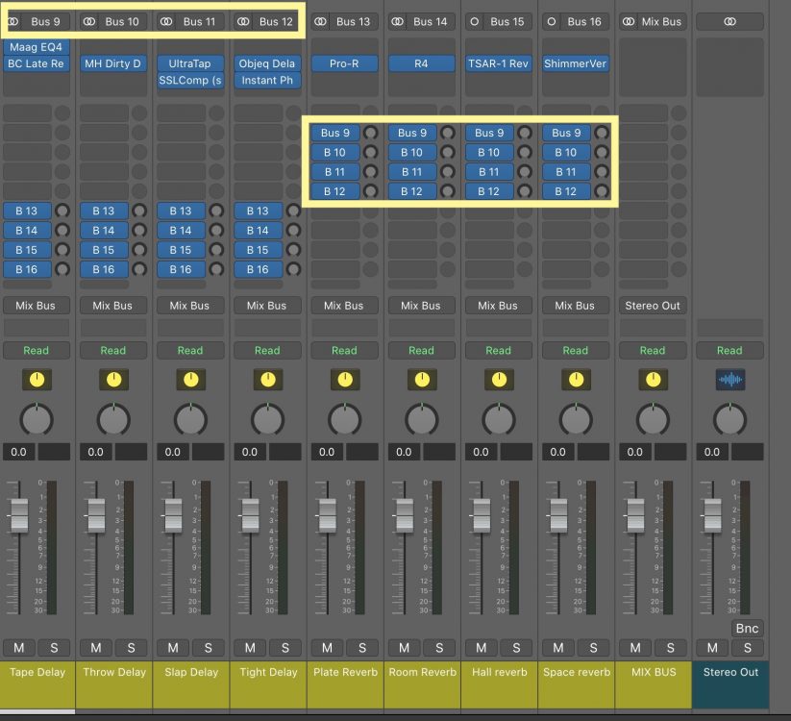Click the waveform icon on Stereo Out
The width and height of the screenshot is (791, 721).
tap(729, 380)
